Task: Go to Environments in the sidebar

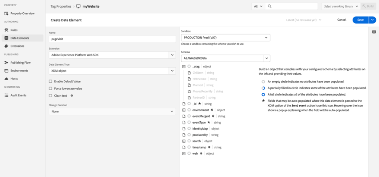Action: click(x=19, y=71)
